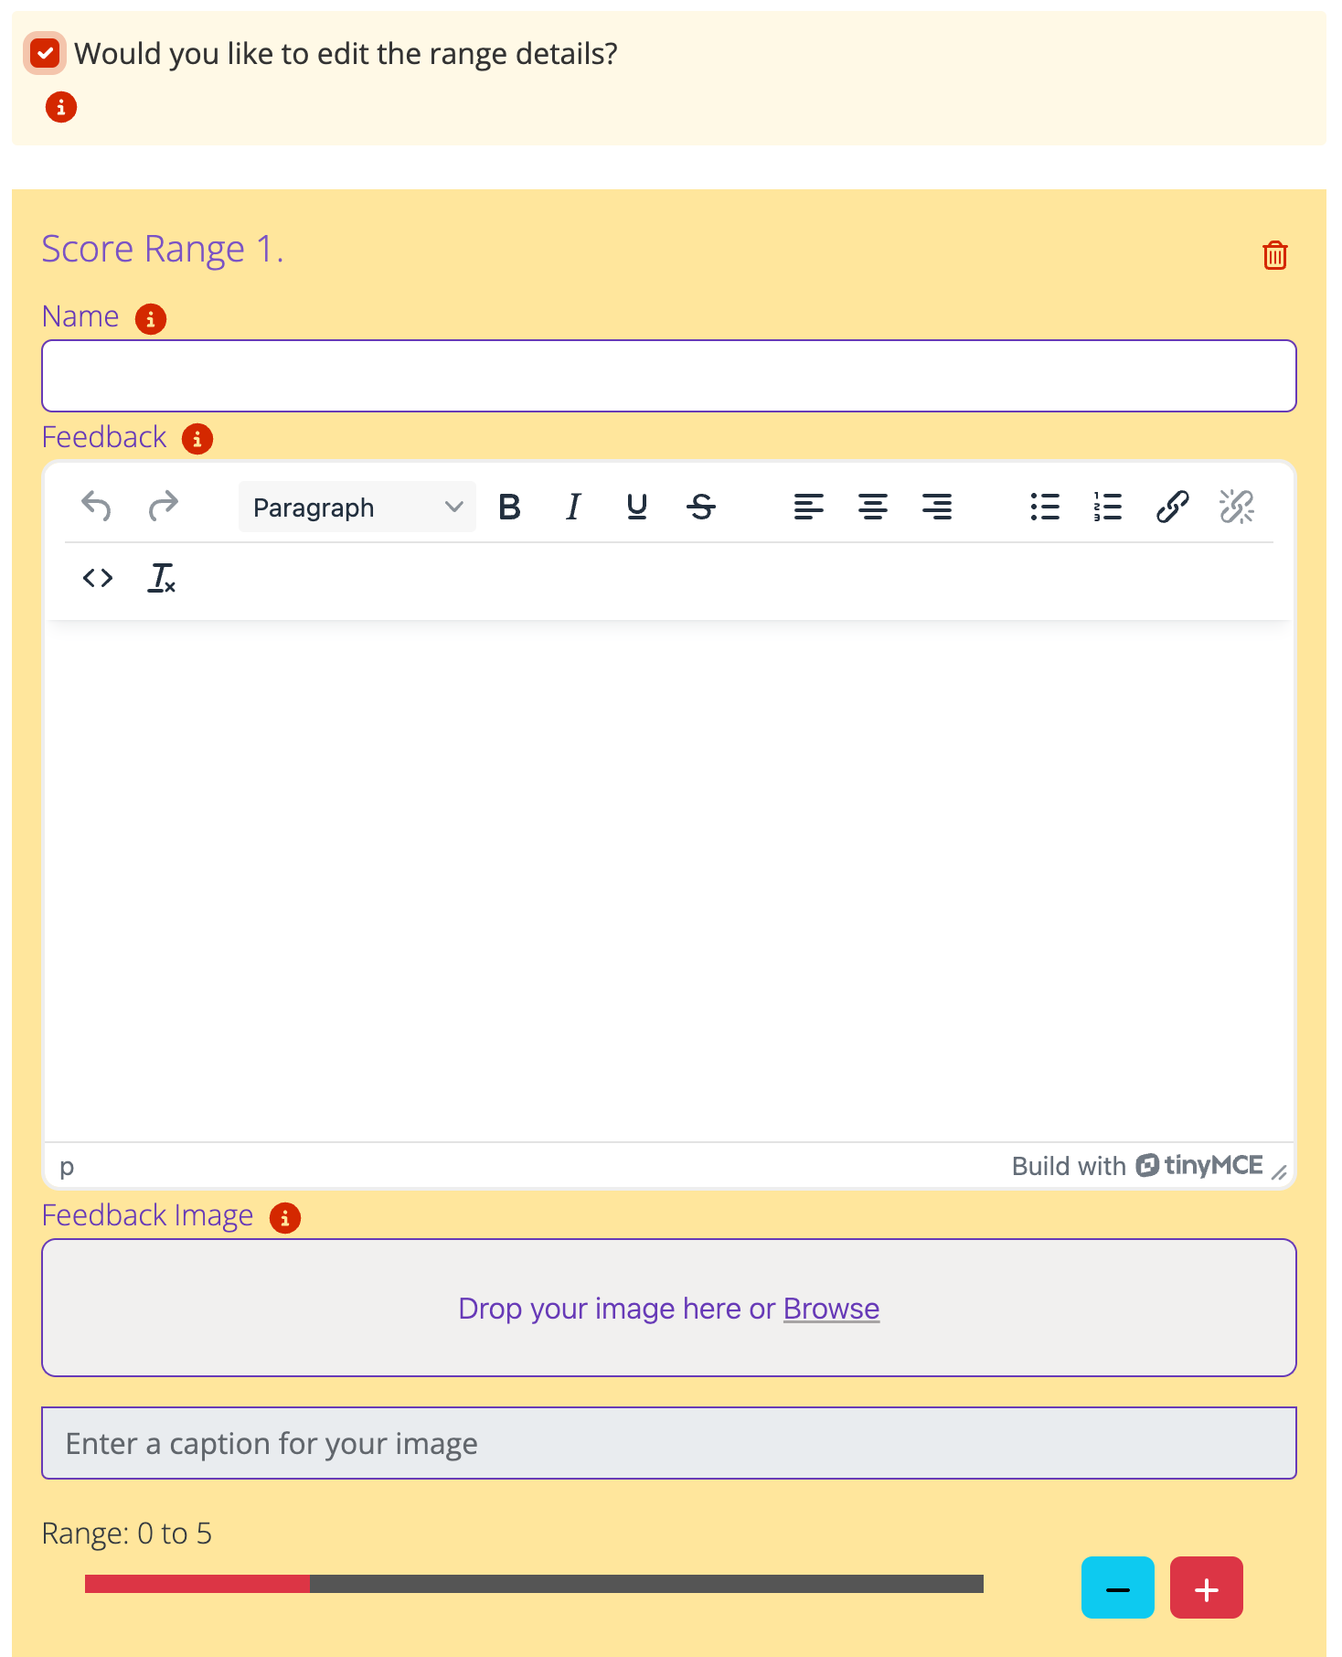This screenshot has height=1657, width=1342.
Task: Insert or edit a link
Action: pyautogui.click(x=1172, y=506)
